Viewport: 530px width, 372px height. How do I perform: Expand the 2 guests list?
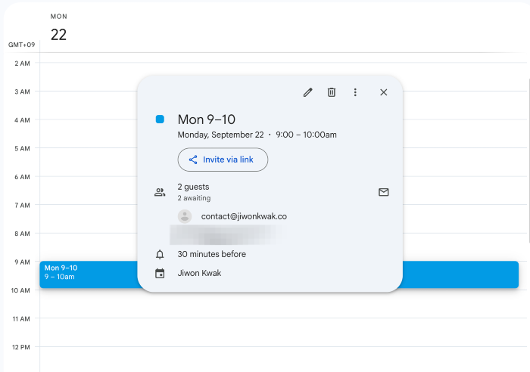(x=193, y=187)
